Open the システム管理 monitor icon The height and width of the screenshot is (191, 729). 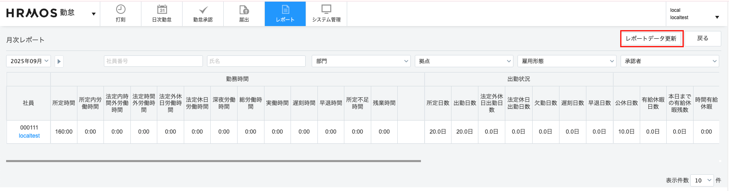326,9
